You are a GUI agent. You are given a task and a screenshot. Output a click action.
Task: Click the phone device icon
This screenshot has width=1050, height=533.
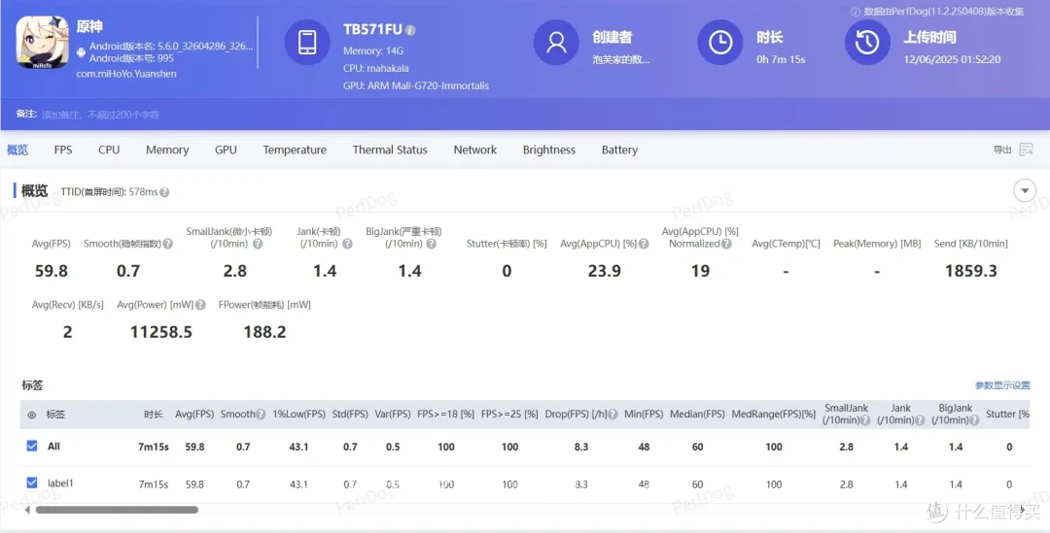tap(307, 42)
